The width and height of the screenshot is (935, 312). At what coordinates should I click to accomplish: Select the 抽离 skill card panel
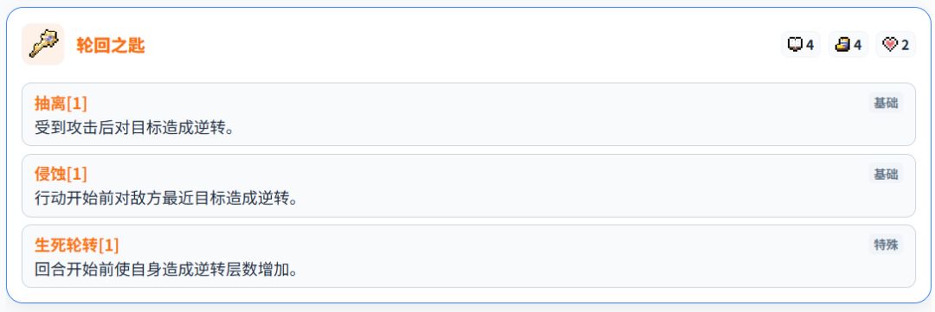(468, 114)
